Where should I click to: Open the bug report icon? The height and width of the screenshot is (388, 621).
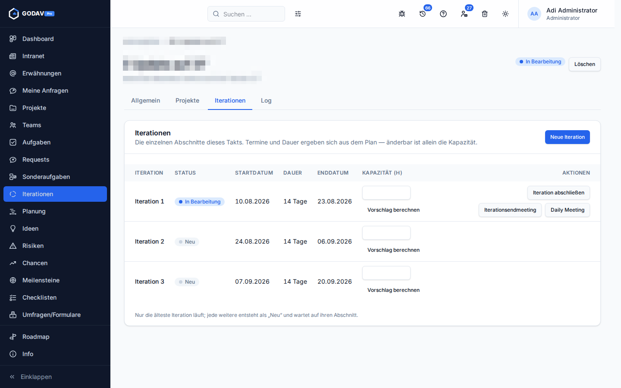click(402, 14)
